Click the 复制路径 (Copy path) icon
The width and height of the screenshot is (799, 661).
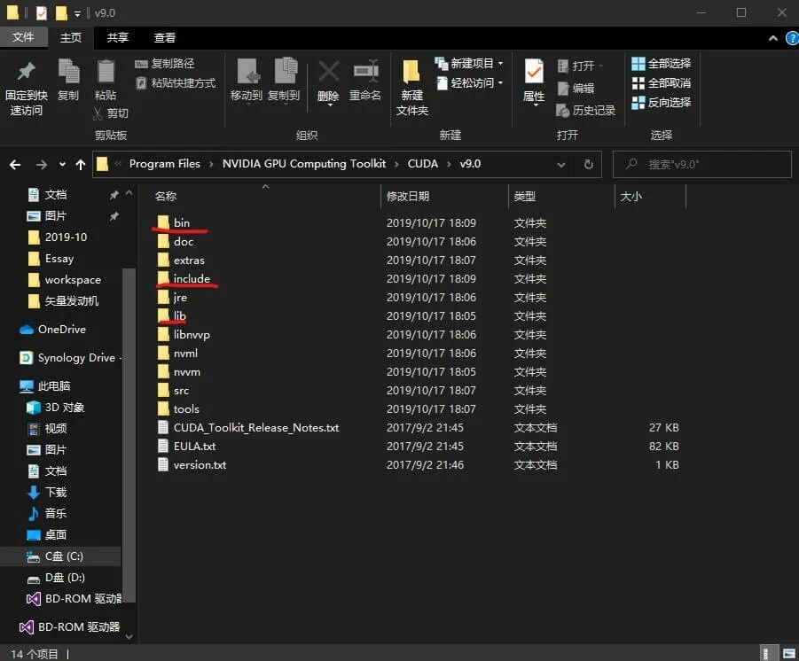(142, 65)
